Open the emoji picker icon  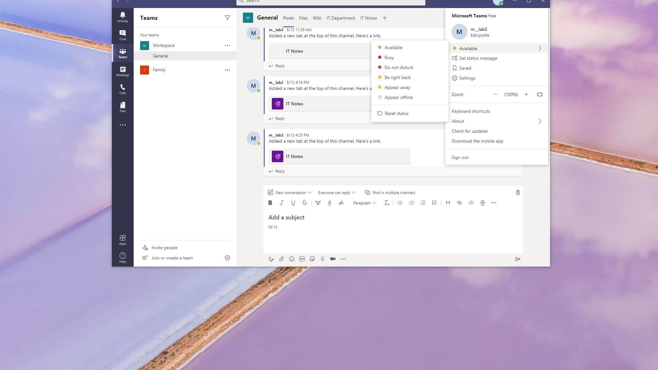291,259
